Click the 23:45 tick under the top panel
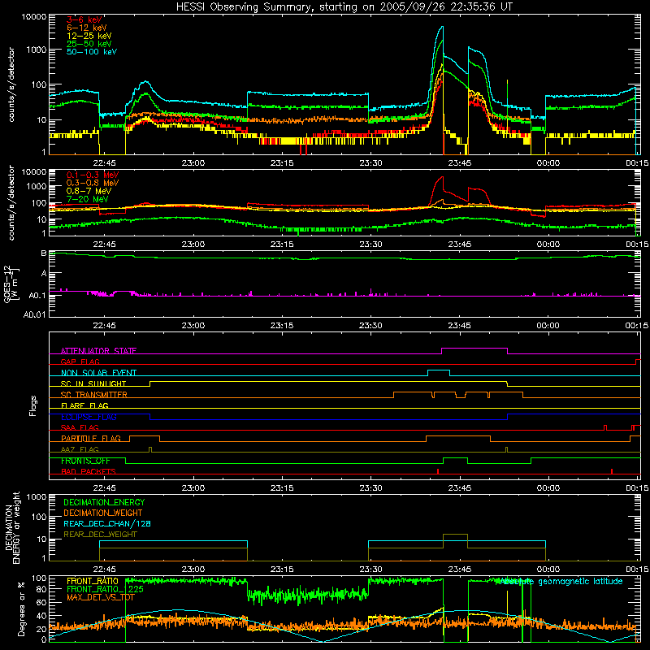This screenshot has width=650, height=650. tap(459, 163)
